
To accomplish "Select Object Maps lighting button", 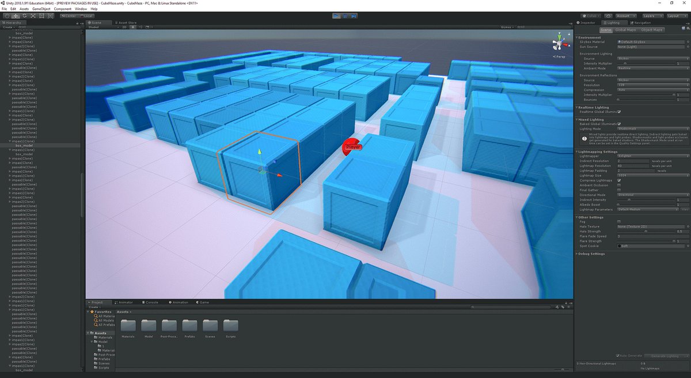I will [651, 29].
